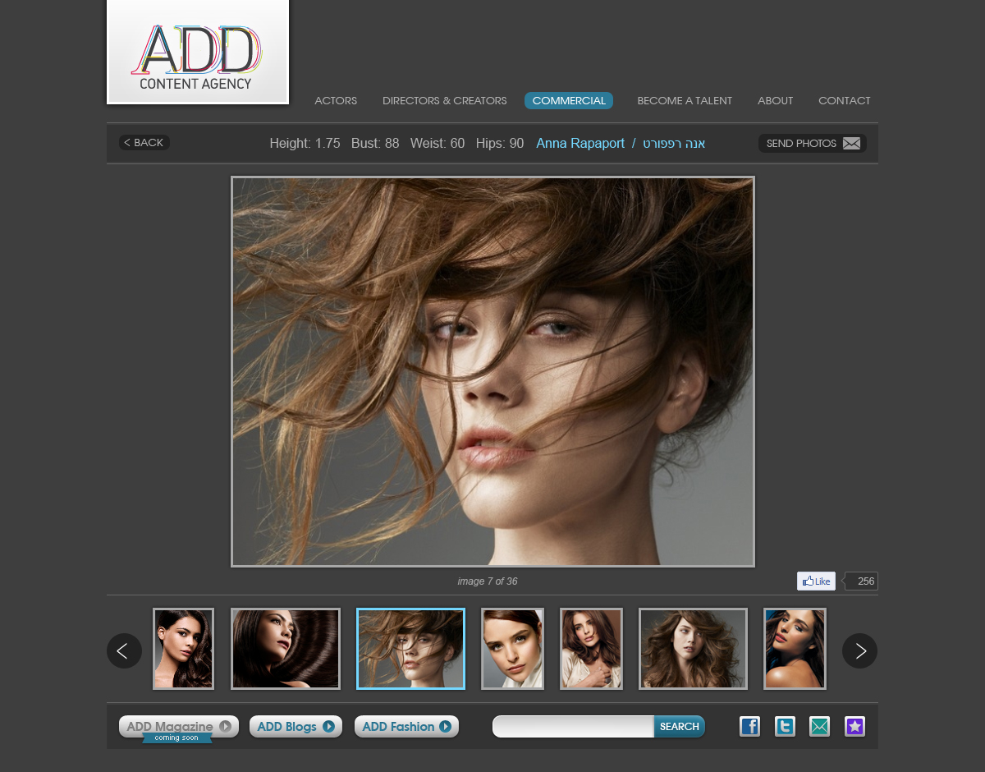The width and height of the screenshot is (985, 772).
Task: Open the Actors menu item
Action: (x=336, y=101)
